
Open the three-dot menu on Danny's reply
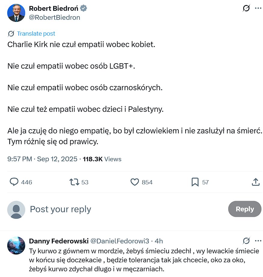point(258,241)
